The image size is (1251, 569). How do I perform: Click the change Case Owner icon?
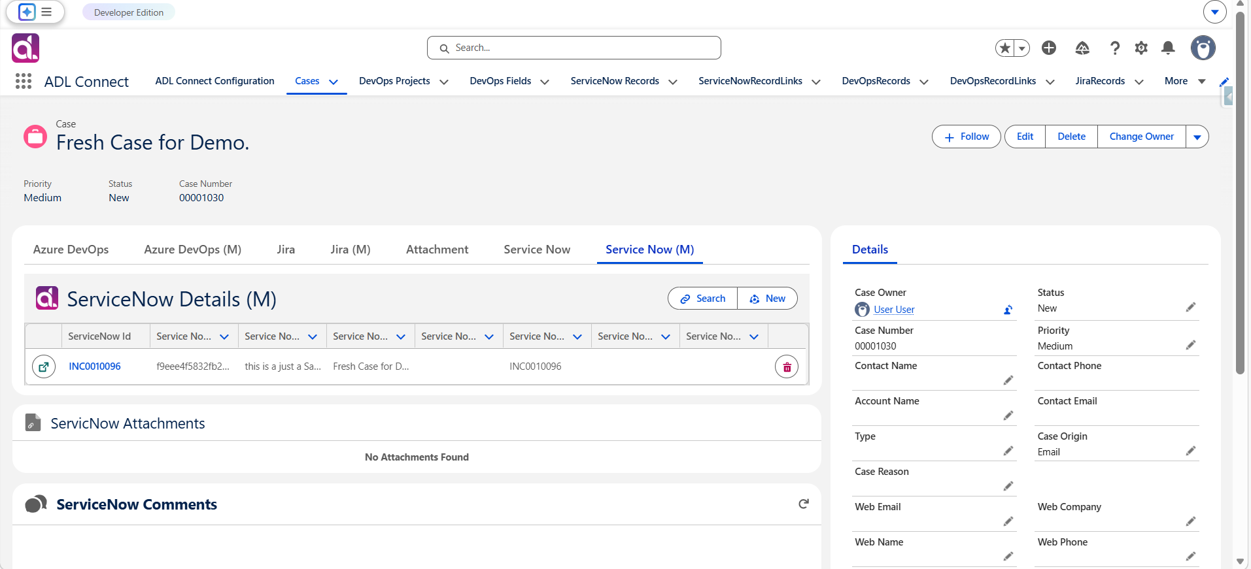1008,310
